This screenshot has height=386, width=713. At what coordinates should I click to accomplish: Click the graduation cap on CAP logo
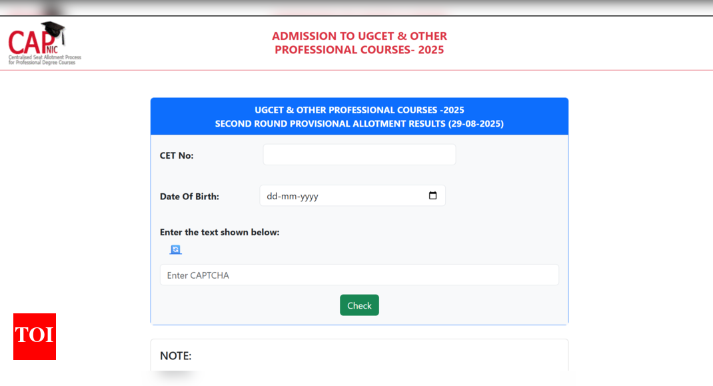[x=54, y=31]
